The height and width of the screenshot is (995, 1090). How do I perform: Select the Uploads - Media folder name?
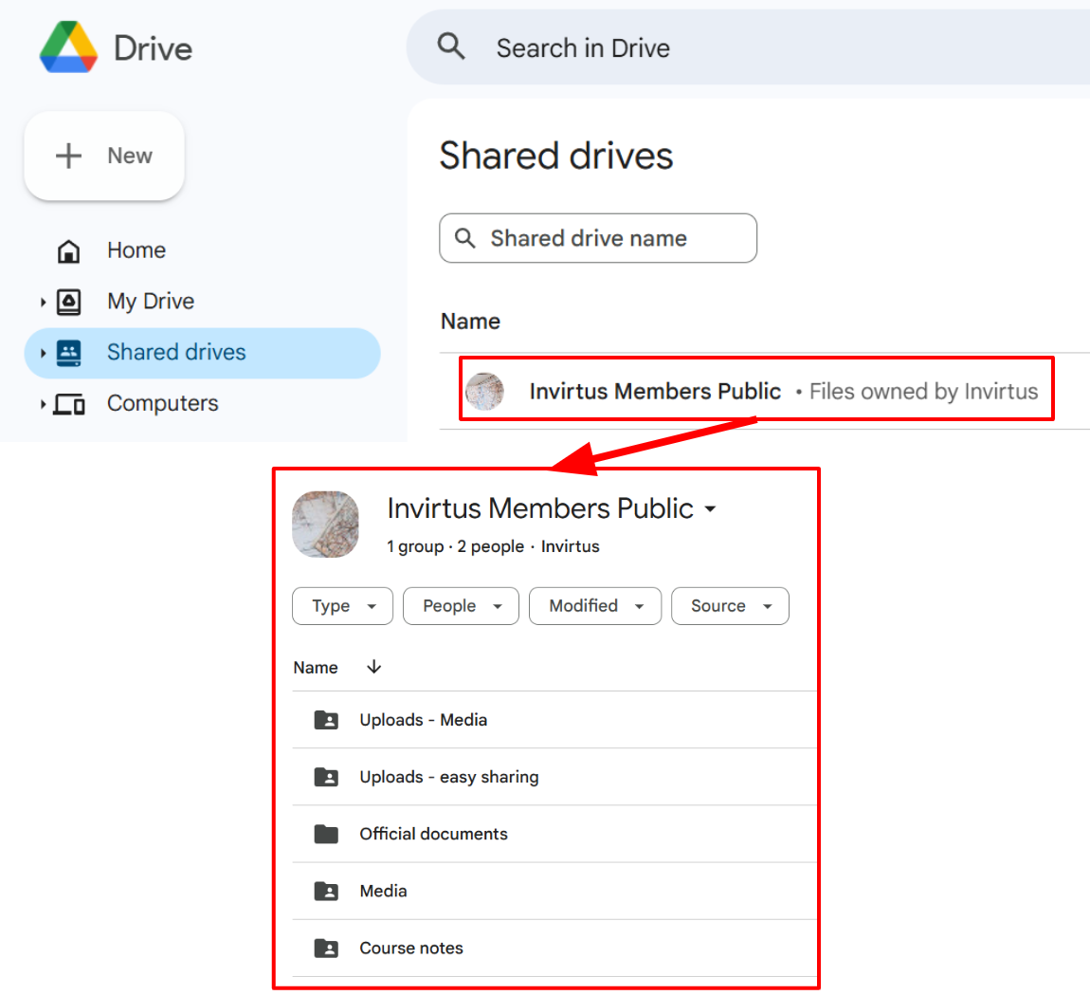point(424,720)
